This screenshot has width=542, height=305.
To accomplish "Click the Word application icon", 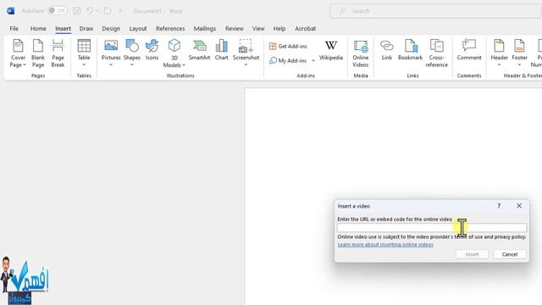I will [x=11, y=11].
